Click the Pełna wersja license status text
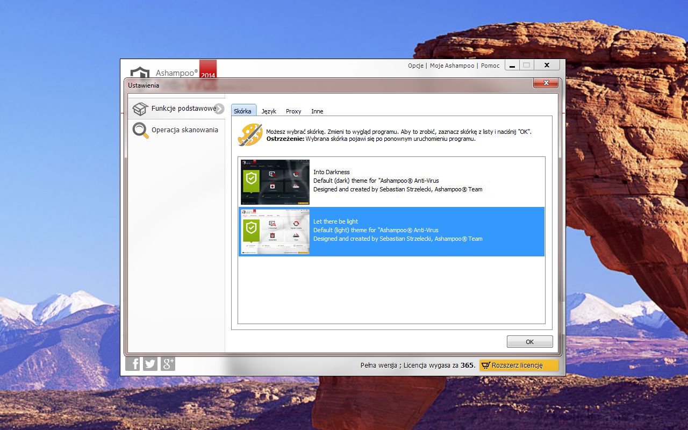The width and height of the screenshot is (688, 430). (418, 365)
